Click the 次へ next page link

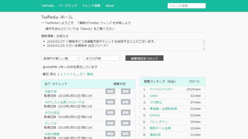point(83,74)
